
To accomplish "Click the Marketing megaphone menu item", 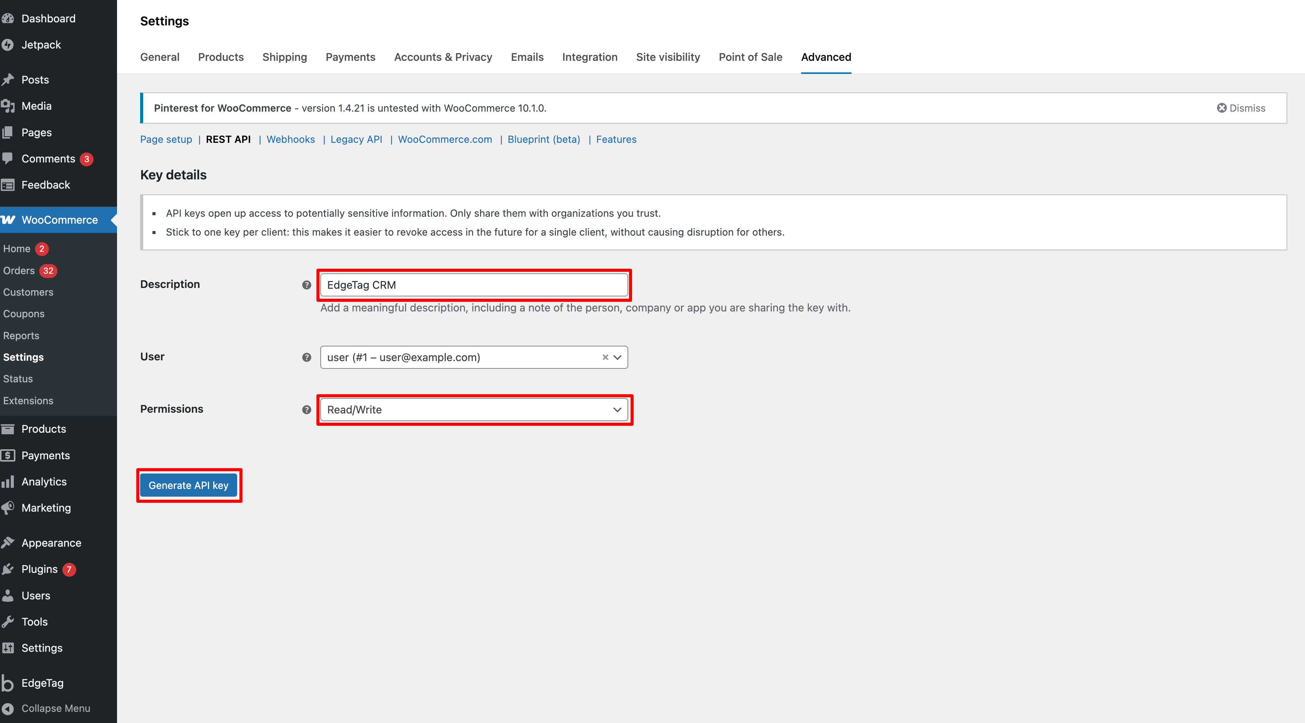I will click(x=45, y=508).
